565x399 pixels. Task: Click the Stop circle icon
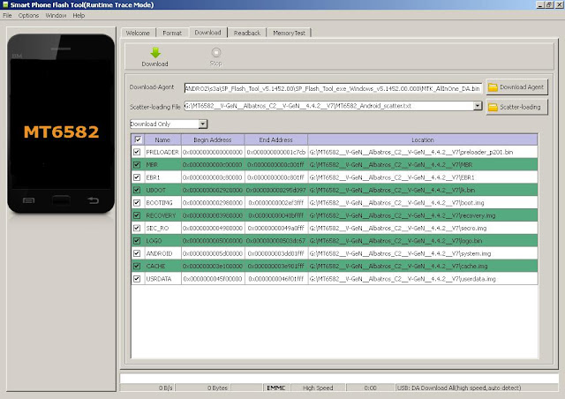pyautogui.click(x=215, y=53)
